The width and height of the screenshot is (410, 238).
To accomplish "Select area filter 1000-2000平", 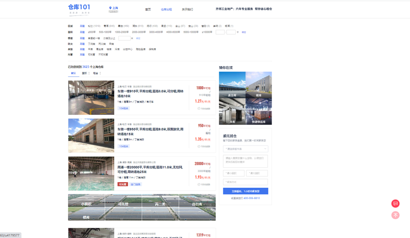I will point(121,32).
